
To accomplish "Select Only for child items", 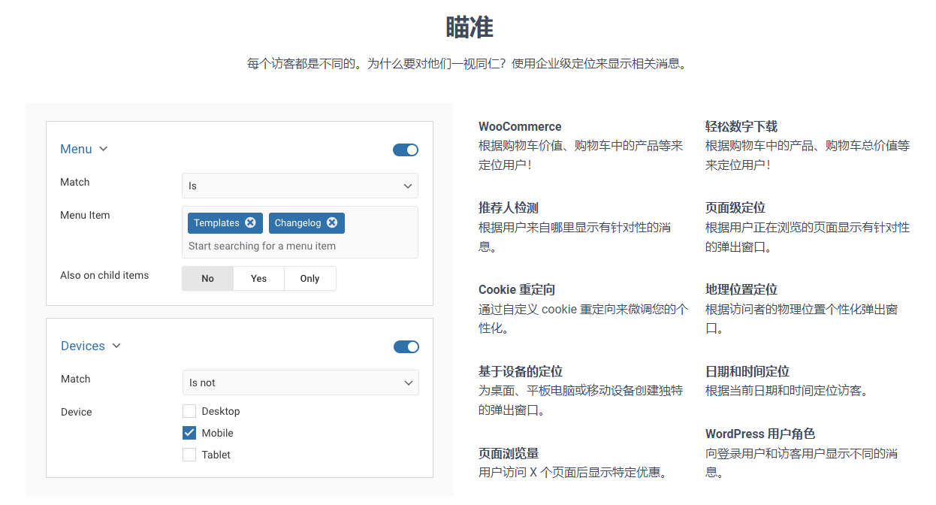I will [x=309, y=278].
